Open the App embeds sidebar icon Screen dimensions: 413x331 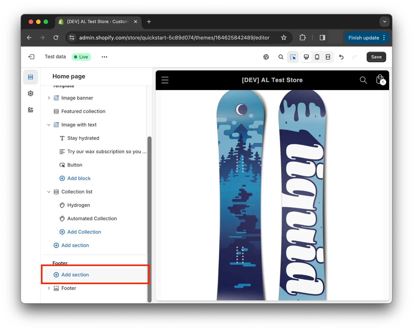point(30,110)
